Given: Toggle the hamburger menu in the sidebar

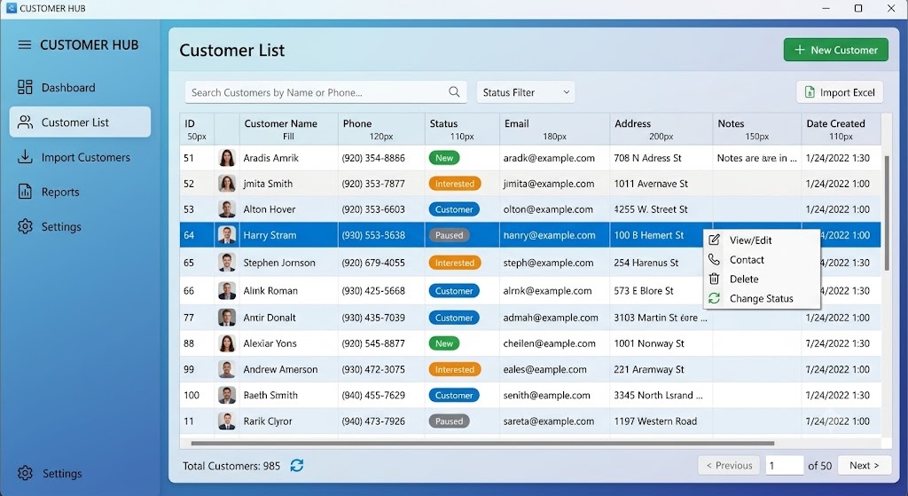Looking at the screenshot, I should [x=24, y=44].
